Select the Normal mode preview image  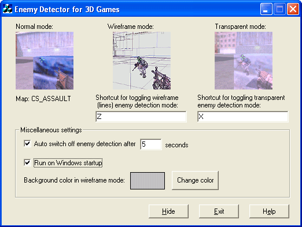(x=45, y=61)
